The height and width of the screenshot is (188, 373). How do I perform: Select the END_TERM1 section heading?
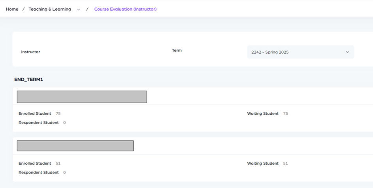point(28,79)
